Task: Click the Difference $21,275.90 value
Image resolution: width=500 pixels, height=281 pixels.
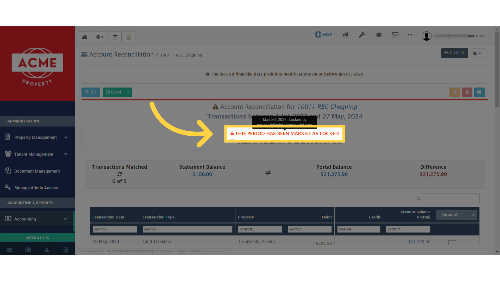Action: pyautogui.click(x=433, y=174)
